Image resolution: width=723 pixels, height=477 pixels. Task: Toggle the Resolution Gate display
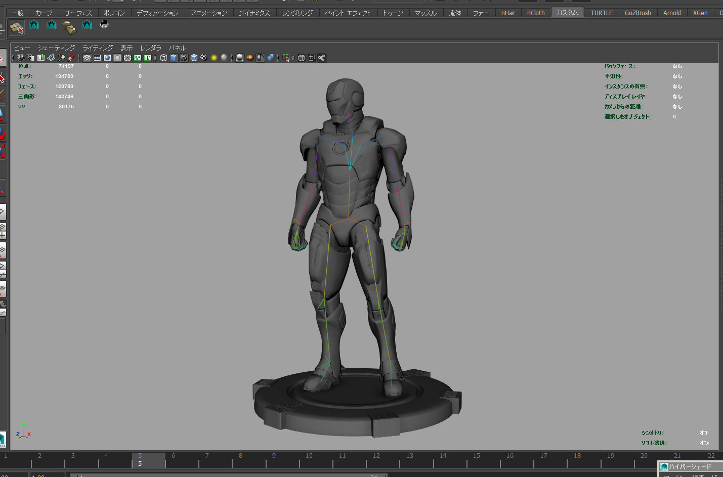107,58
